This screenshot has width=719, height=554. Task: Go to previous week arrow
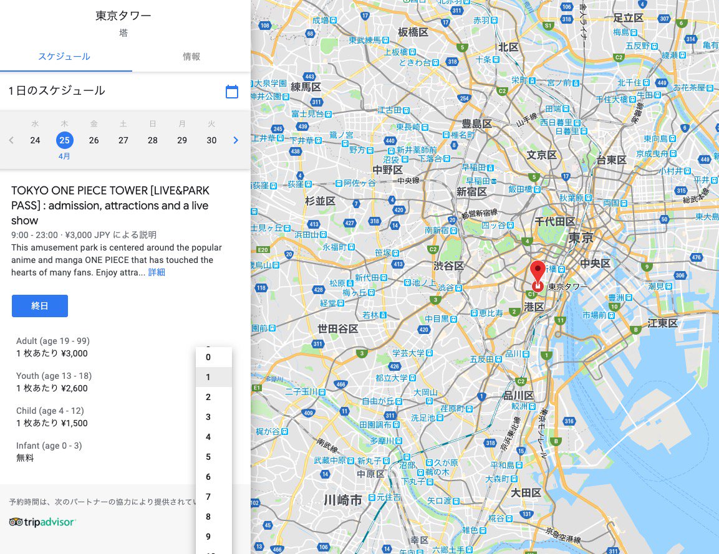11,140
